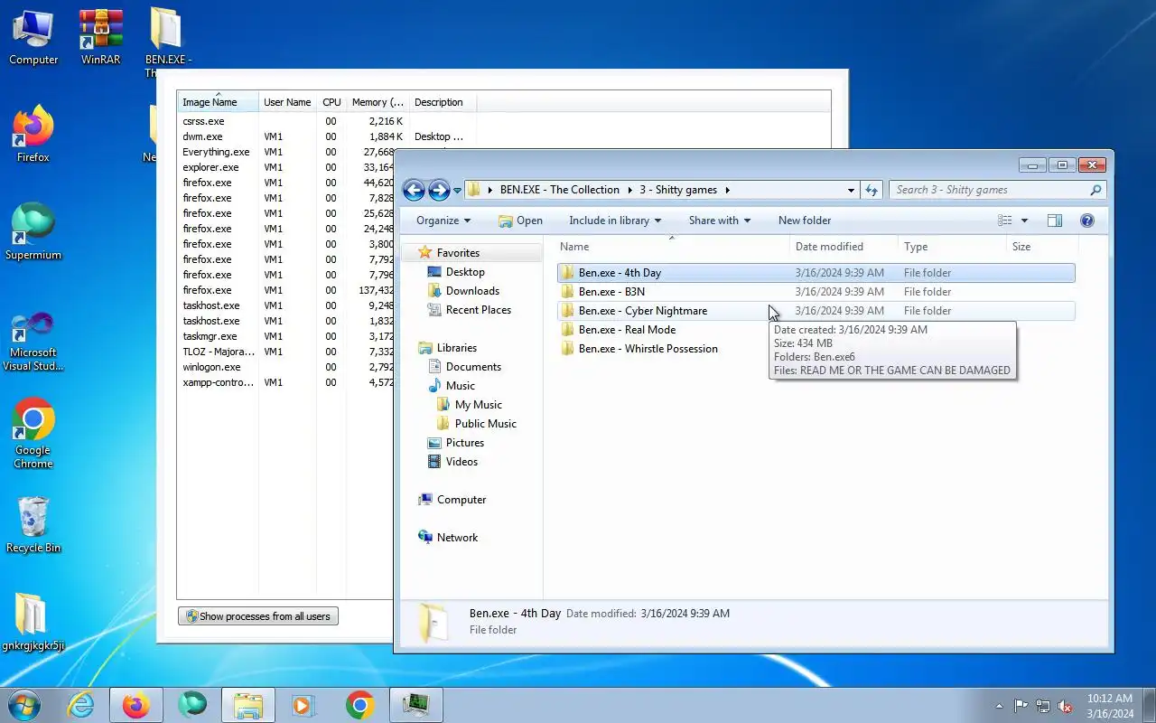Screen dimensions: 1156x723
Task: Open Public Music folder
Action: pos(485,424)
